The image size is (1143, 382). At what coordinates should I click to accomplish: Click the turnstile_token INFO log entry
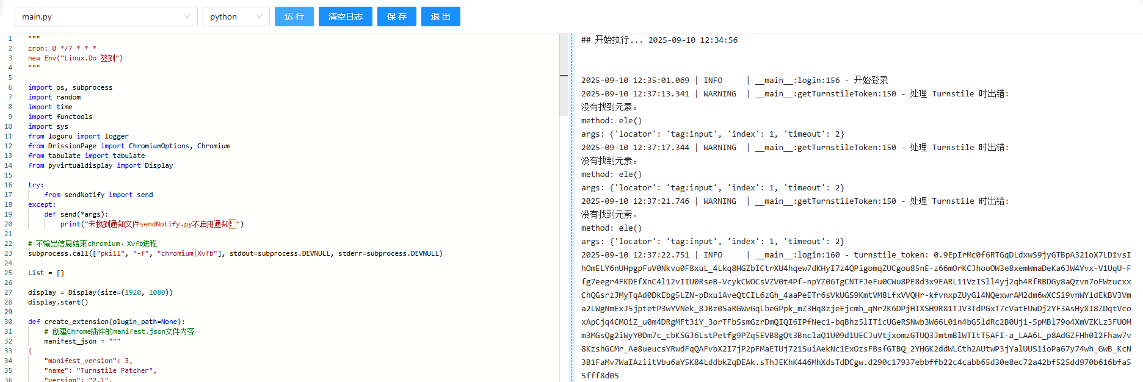click(x=855, y=255)
